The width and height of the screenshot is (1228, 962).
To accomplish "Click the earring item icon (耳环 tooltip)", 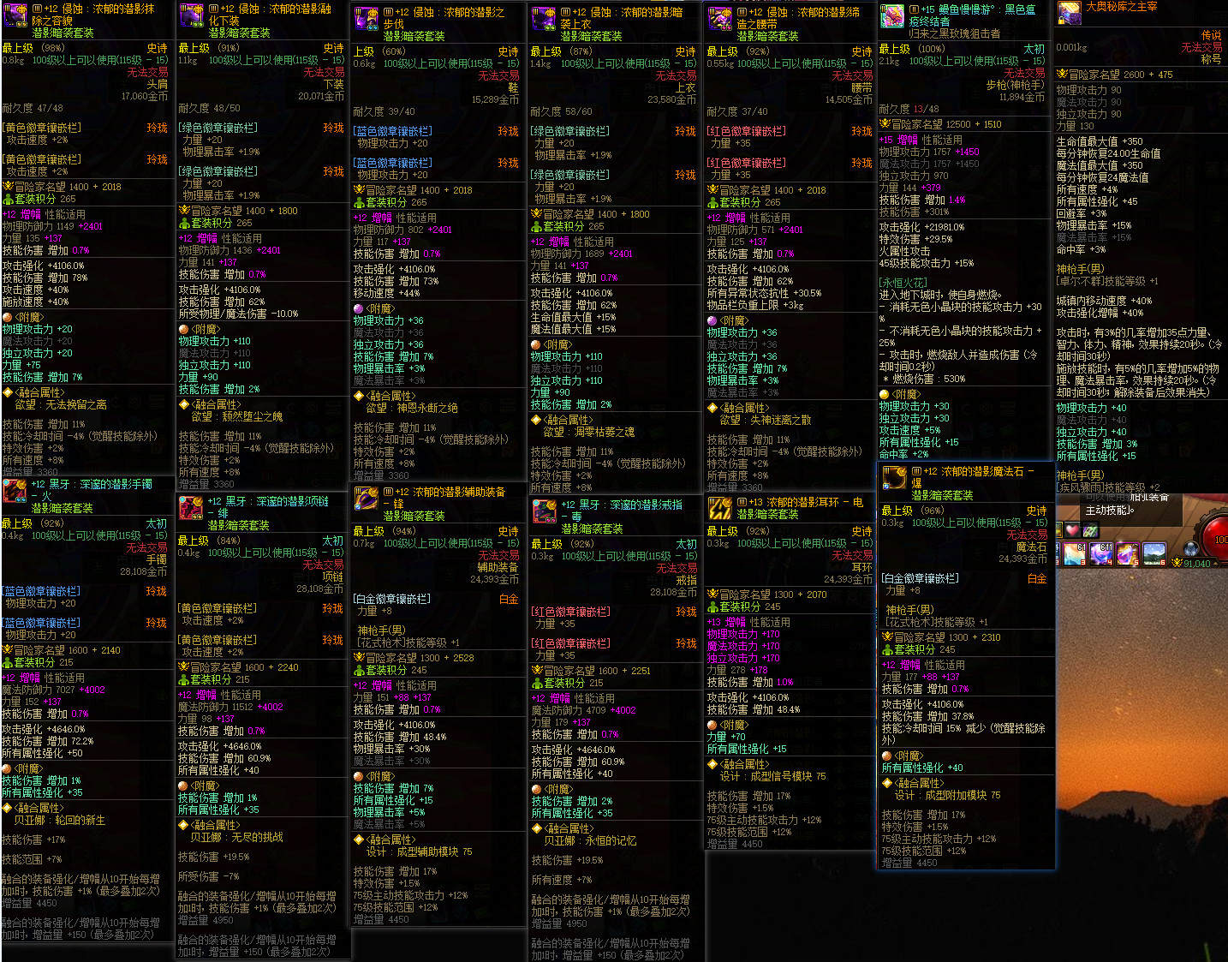I will pyautogui.click(x=720, y=510).
